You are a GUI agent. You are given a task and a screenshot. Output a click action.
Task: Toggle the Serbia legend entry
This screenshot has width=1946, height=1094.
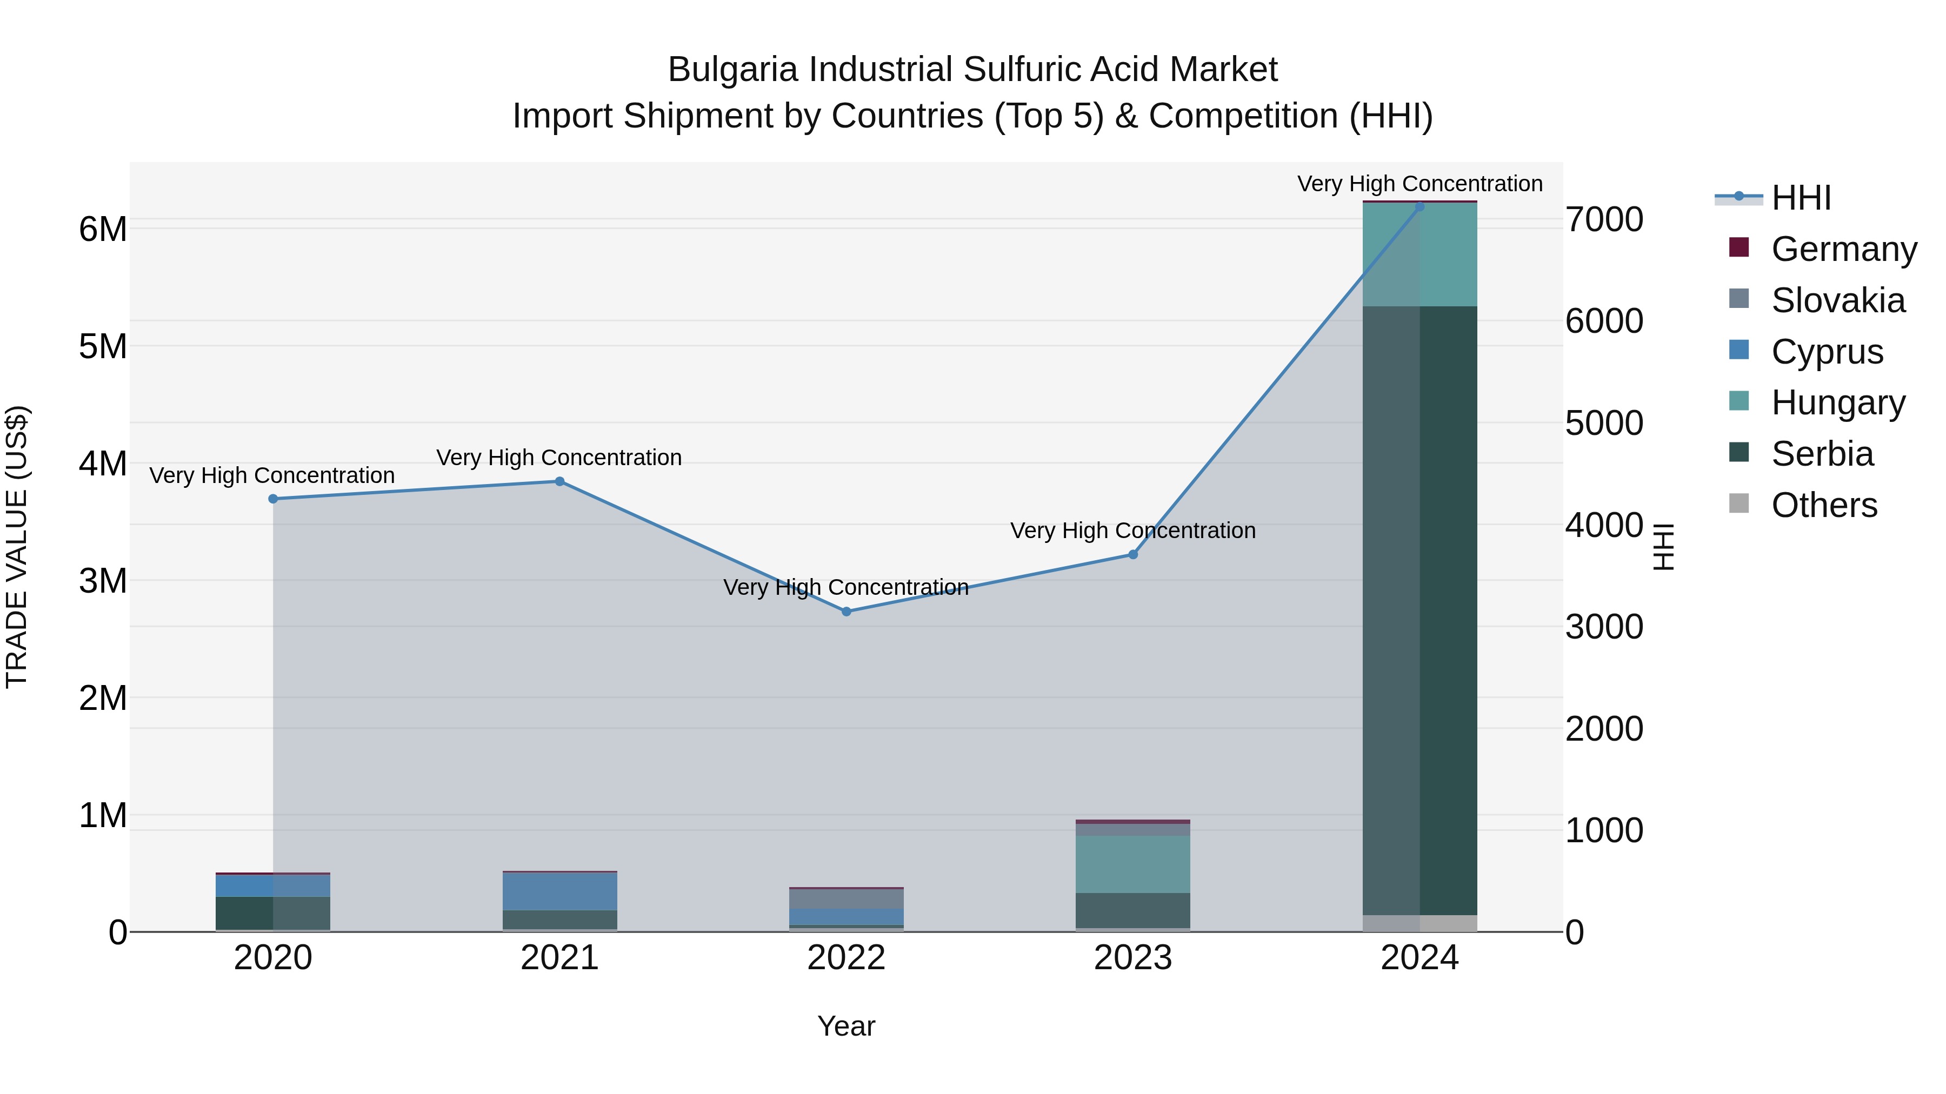coord(1801,454)
